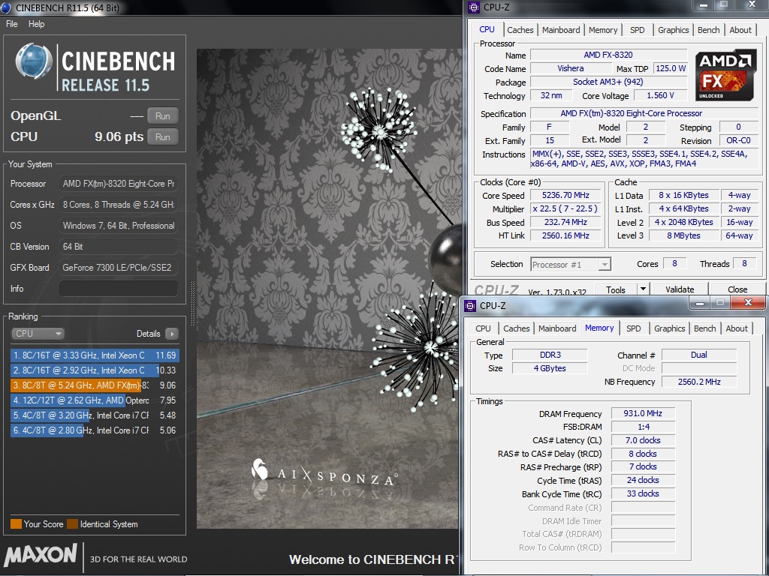
Task: Select ranking row 4 AMD Opteron 2.62 GHz
Action: pos(94,400)
